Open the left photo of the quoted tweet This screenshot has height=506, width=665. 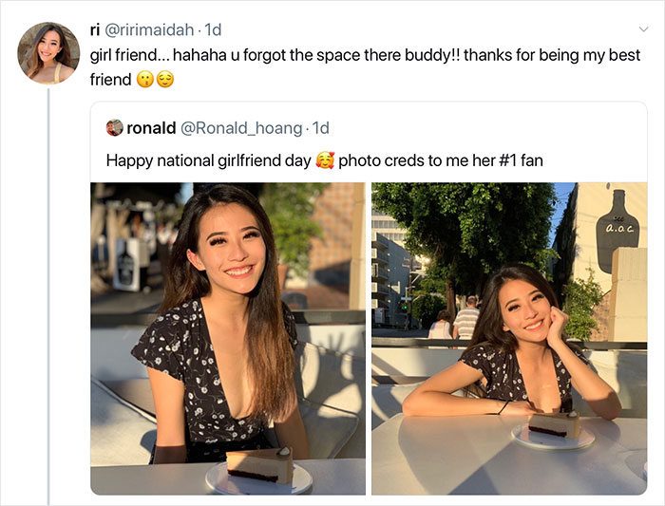[228, 337]
